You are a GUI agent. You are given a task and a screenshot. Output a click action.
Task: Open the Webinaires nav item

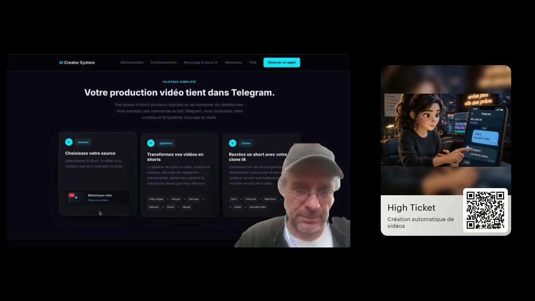[x=234, y=63]
